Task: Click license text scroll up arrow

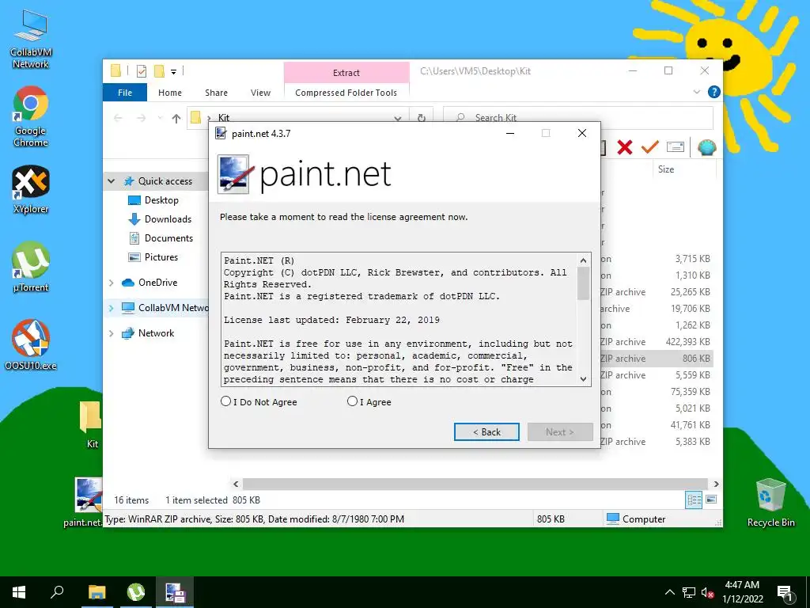Action: 583,260
